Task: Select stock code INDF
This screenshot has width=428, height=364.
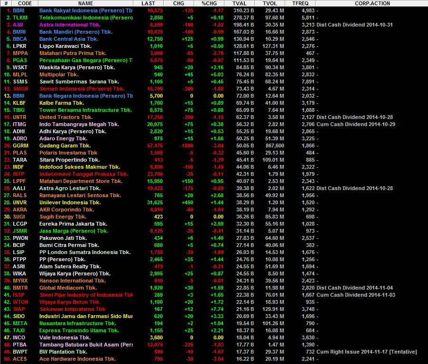Action: 19,167
